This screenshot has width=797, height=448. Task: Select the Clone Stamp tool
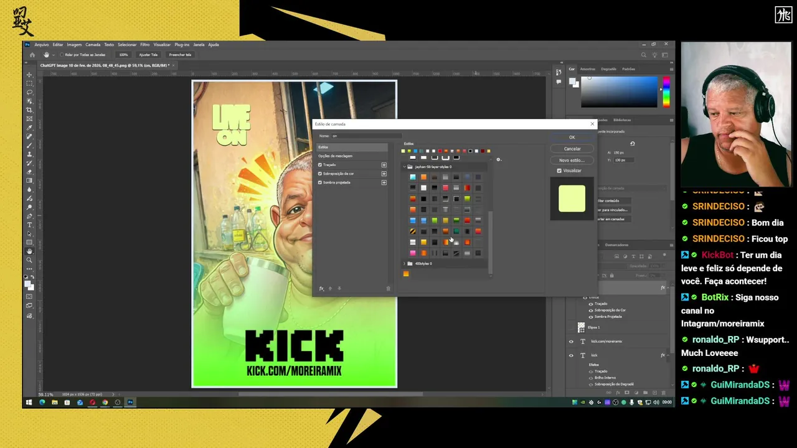click(x=29, y=154)
